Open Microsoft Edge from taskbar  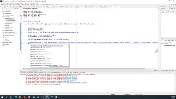click(x=16, y=97)
